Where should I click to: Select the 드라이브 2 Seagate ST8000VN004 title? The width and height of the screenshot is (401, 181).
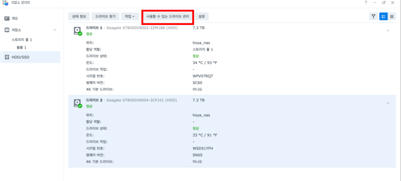tap(131, 100)
